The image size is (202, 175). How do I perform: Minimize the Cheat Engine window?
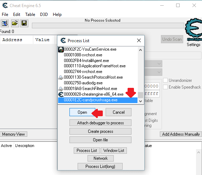(162, 5)
